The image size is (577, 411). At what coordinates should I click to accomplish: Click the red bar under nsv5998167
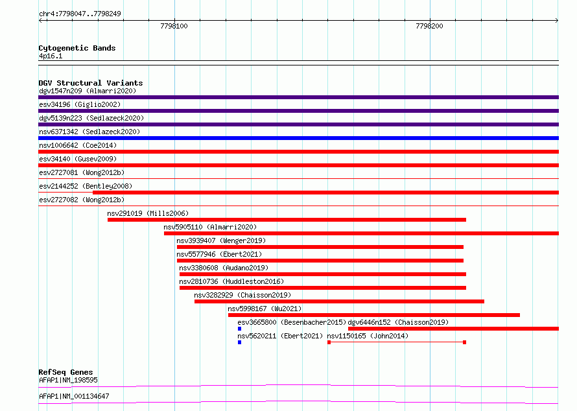(x=374, y=315)
